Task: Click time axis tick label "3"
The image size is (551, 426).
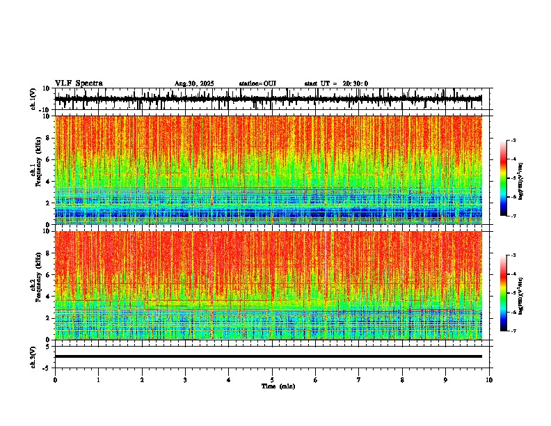Action: [185, 380]
